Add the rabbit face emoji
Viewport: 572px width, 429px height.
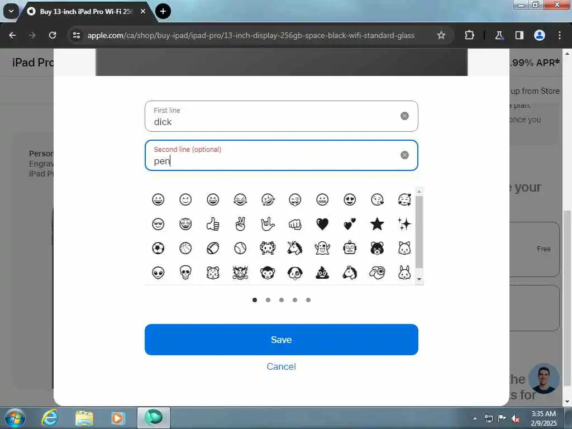pyautogui.click(x=404, y=273)
